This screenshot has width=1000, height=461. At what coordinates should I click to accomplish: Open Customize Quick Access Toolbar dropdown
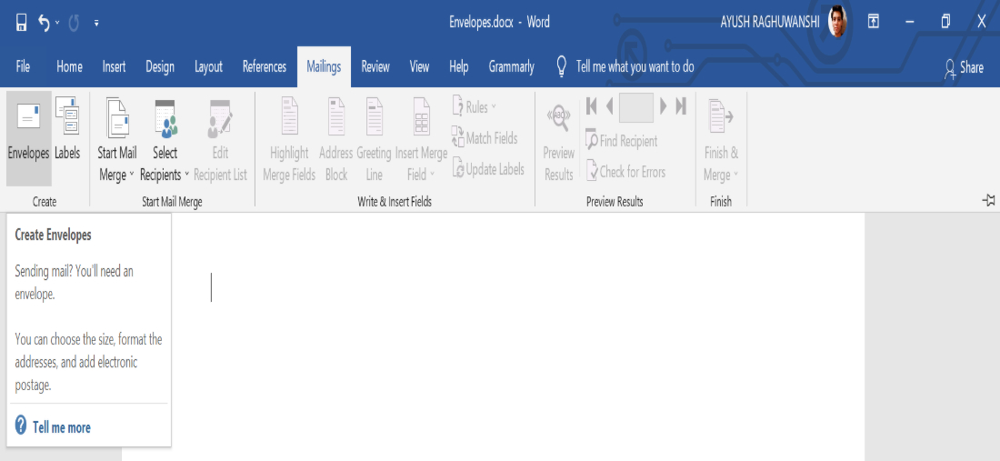[x=96, y=23]
